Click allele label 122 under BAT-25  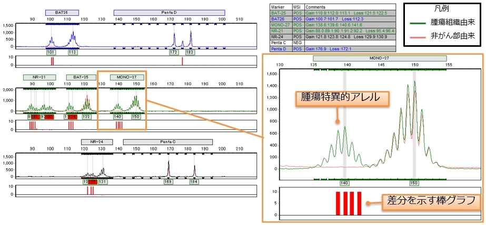click(86, 117)
